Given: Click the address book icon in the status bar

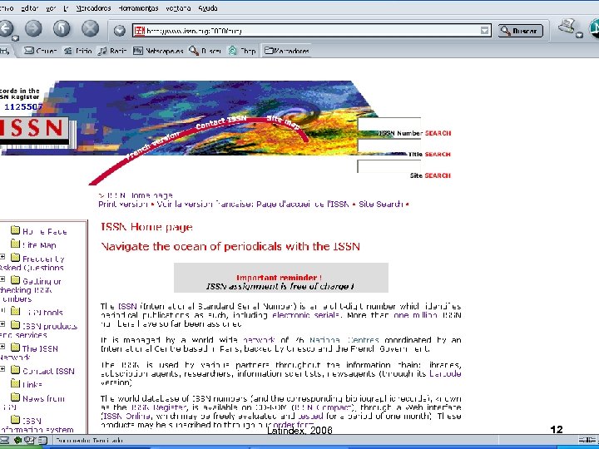Looking at the screenshot, I should coord(43,440).
